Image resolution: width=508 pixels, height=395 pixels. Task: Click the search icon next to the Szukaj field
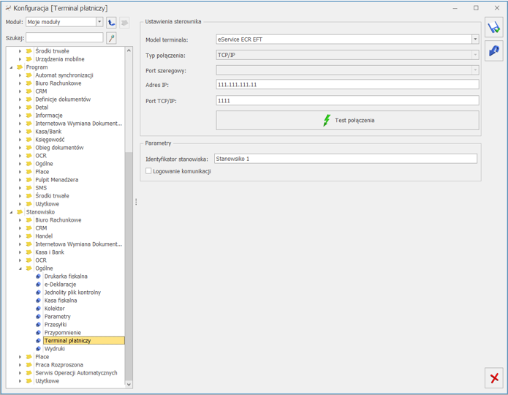(x=111, y=38)
